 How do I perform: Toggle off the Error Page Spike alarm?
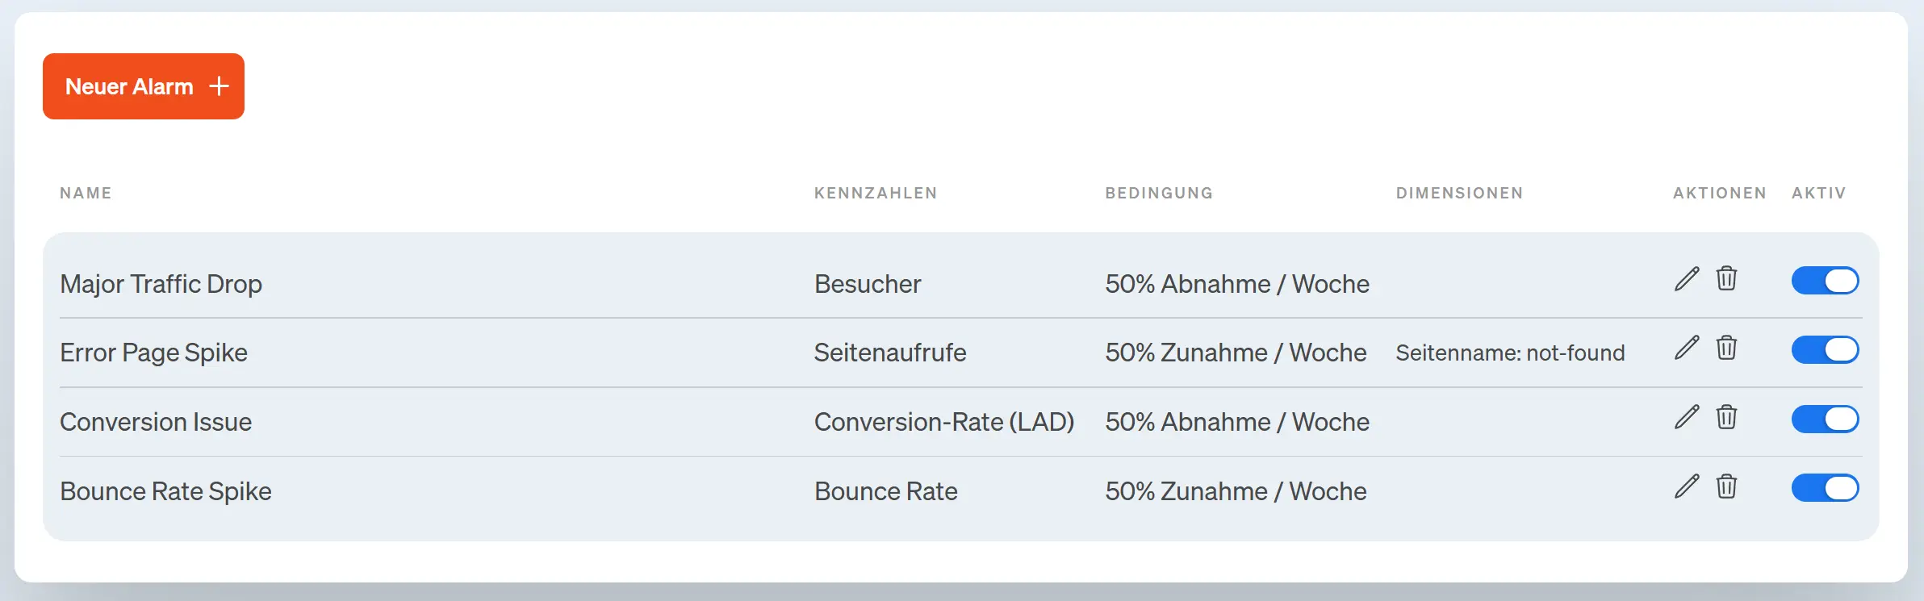(1825, 349)
